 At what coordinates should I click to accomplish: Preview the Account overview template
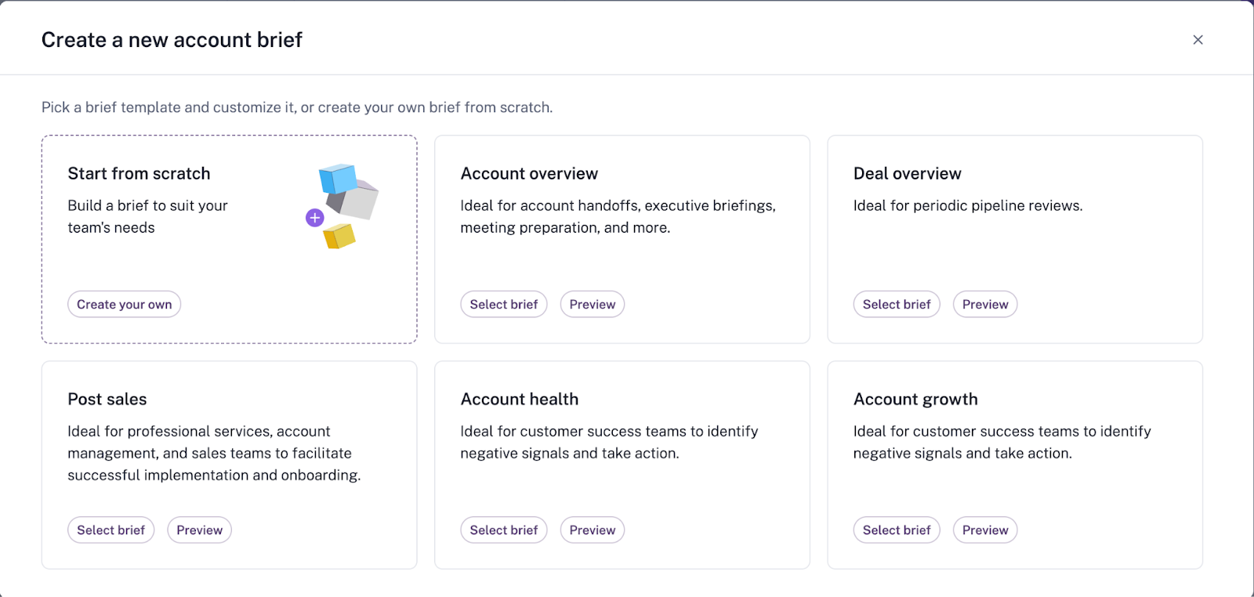tap(592, 304)
